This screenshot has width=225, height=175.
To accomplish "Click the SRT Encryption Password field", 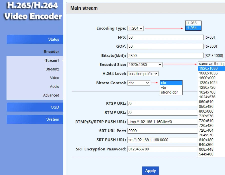I will pyautogui.click(x=162, y=149).
